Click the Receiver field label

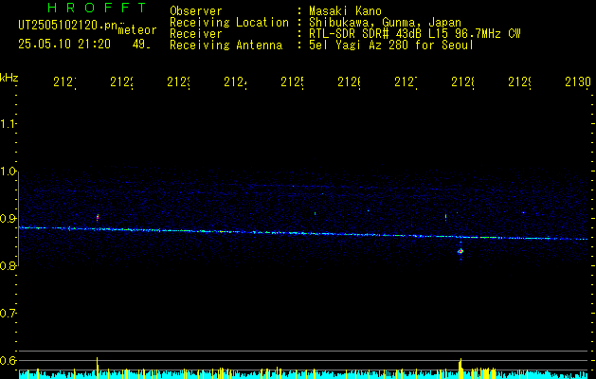click(x=196, y=34)
